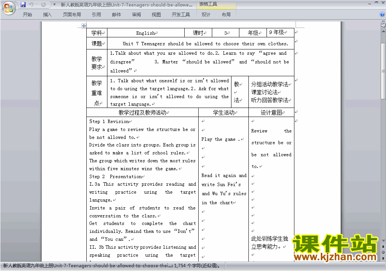
Task: Click the 课题 label cell
Action: click(97, 44)
